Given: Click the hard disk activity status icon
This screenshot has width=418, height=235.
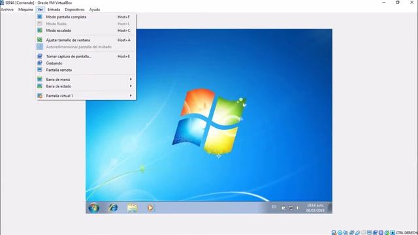Looking at the screenshot, I should pos(334,232).
